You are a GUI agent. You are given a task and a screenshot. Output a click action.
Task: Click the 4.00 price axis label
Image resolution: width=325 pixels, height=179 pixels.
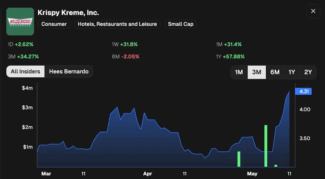click(305, 110)
